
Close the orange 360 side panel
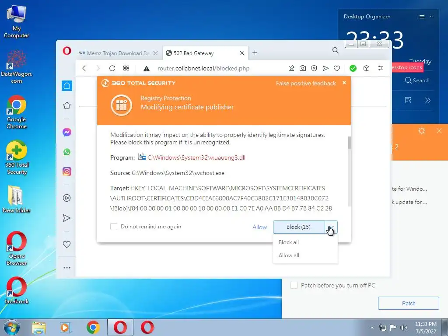click(x=439, y=131)
